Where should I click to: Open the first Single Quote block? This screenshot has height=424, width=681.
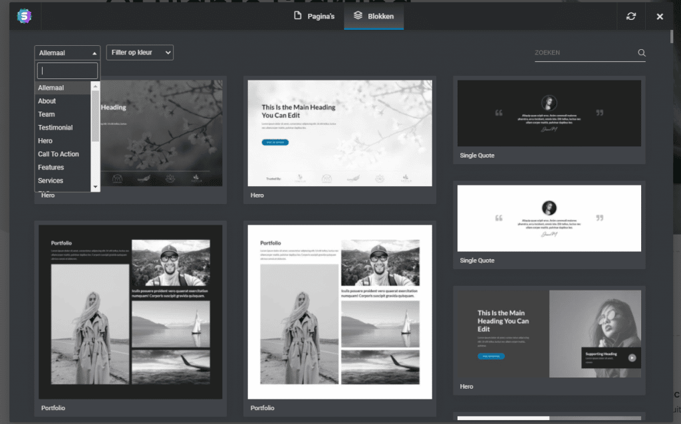click(549, 113)
